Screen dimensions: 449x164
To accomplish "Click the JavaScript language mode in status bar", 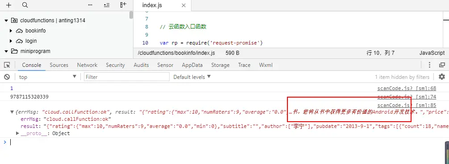I will [432, 53].
